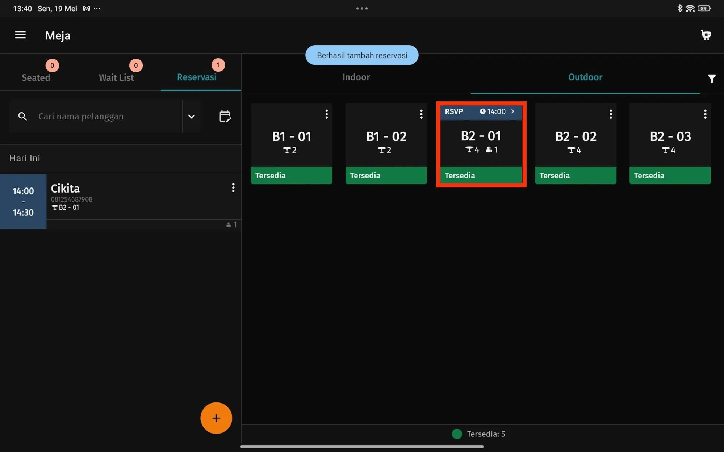
Task: Open three-dot menu on table B1 - 02
Action: click(x=421, y=114)
